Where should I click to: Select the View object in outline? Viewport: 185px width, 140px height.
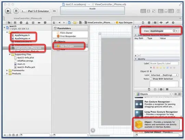(x=63, y=49)
